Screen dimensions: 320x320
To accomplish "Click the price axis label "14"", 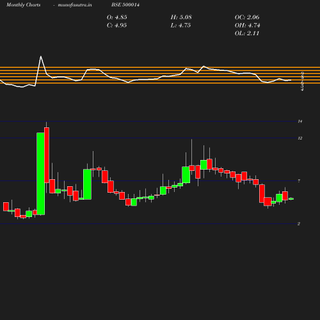I will point(300,122).
